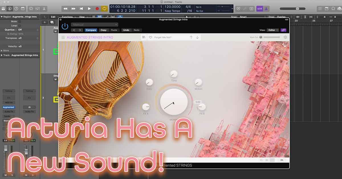The image size is (342, 179).
Task: Open the Drag Overlap dropdown
Action: (285, 17)
